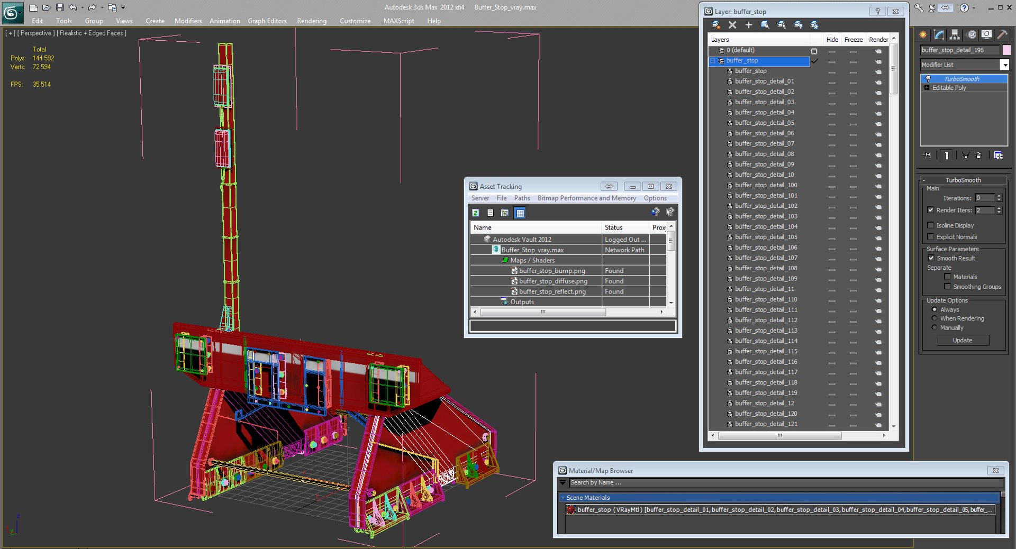
Task: Click Freeze/Unfreeze All Layers icon
Action: pyautogui.click(x=814, y=25)
